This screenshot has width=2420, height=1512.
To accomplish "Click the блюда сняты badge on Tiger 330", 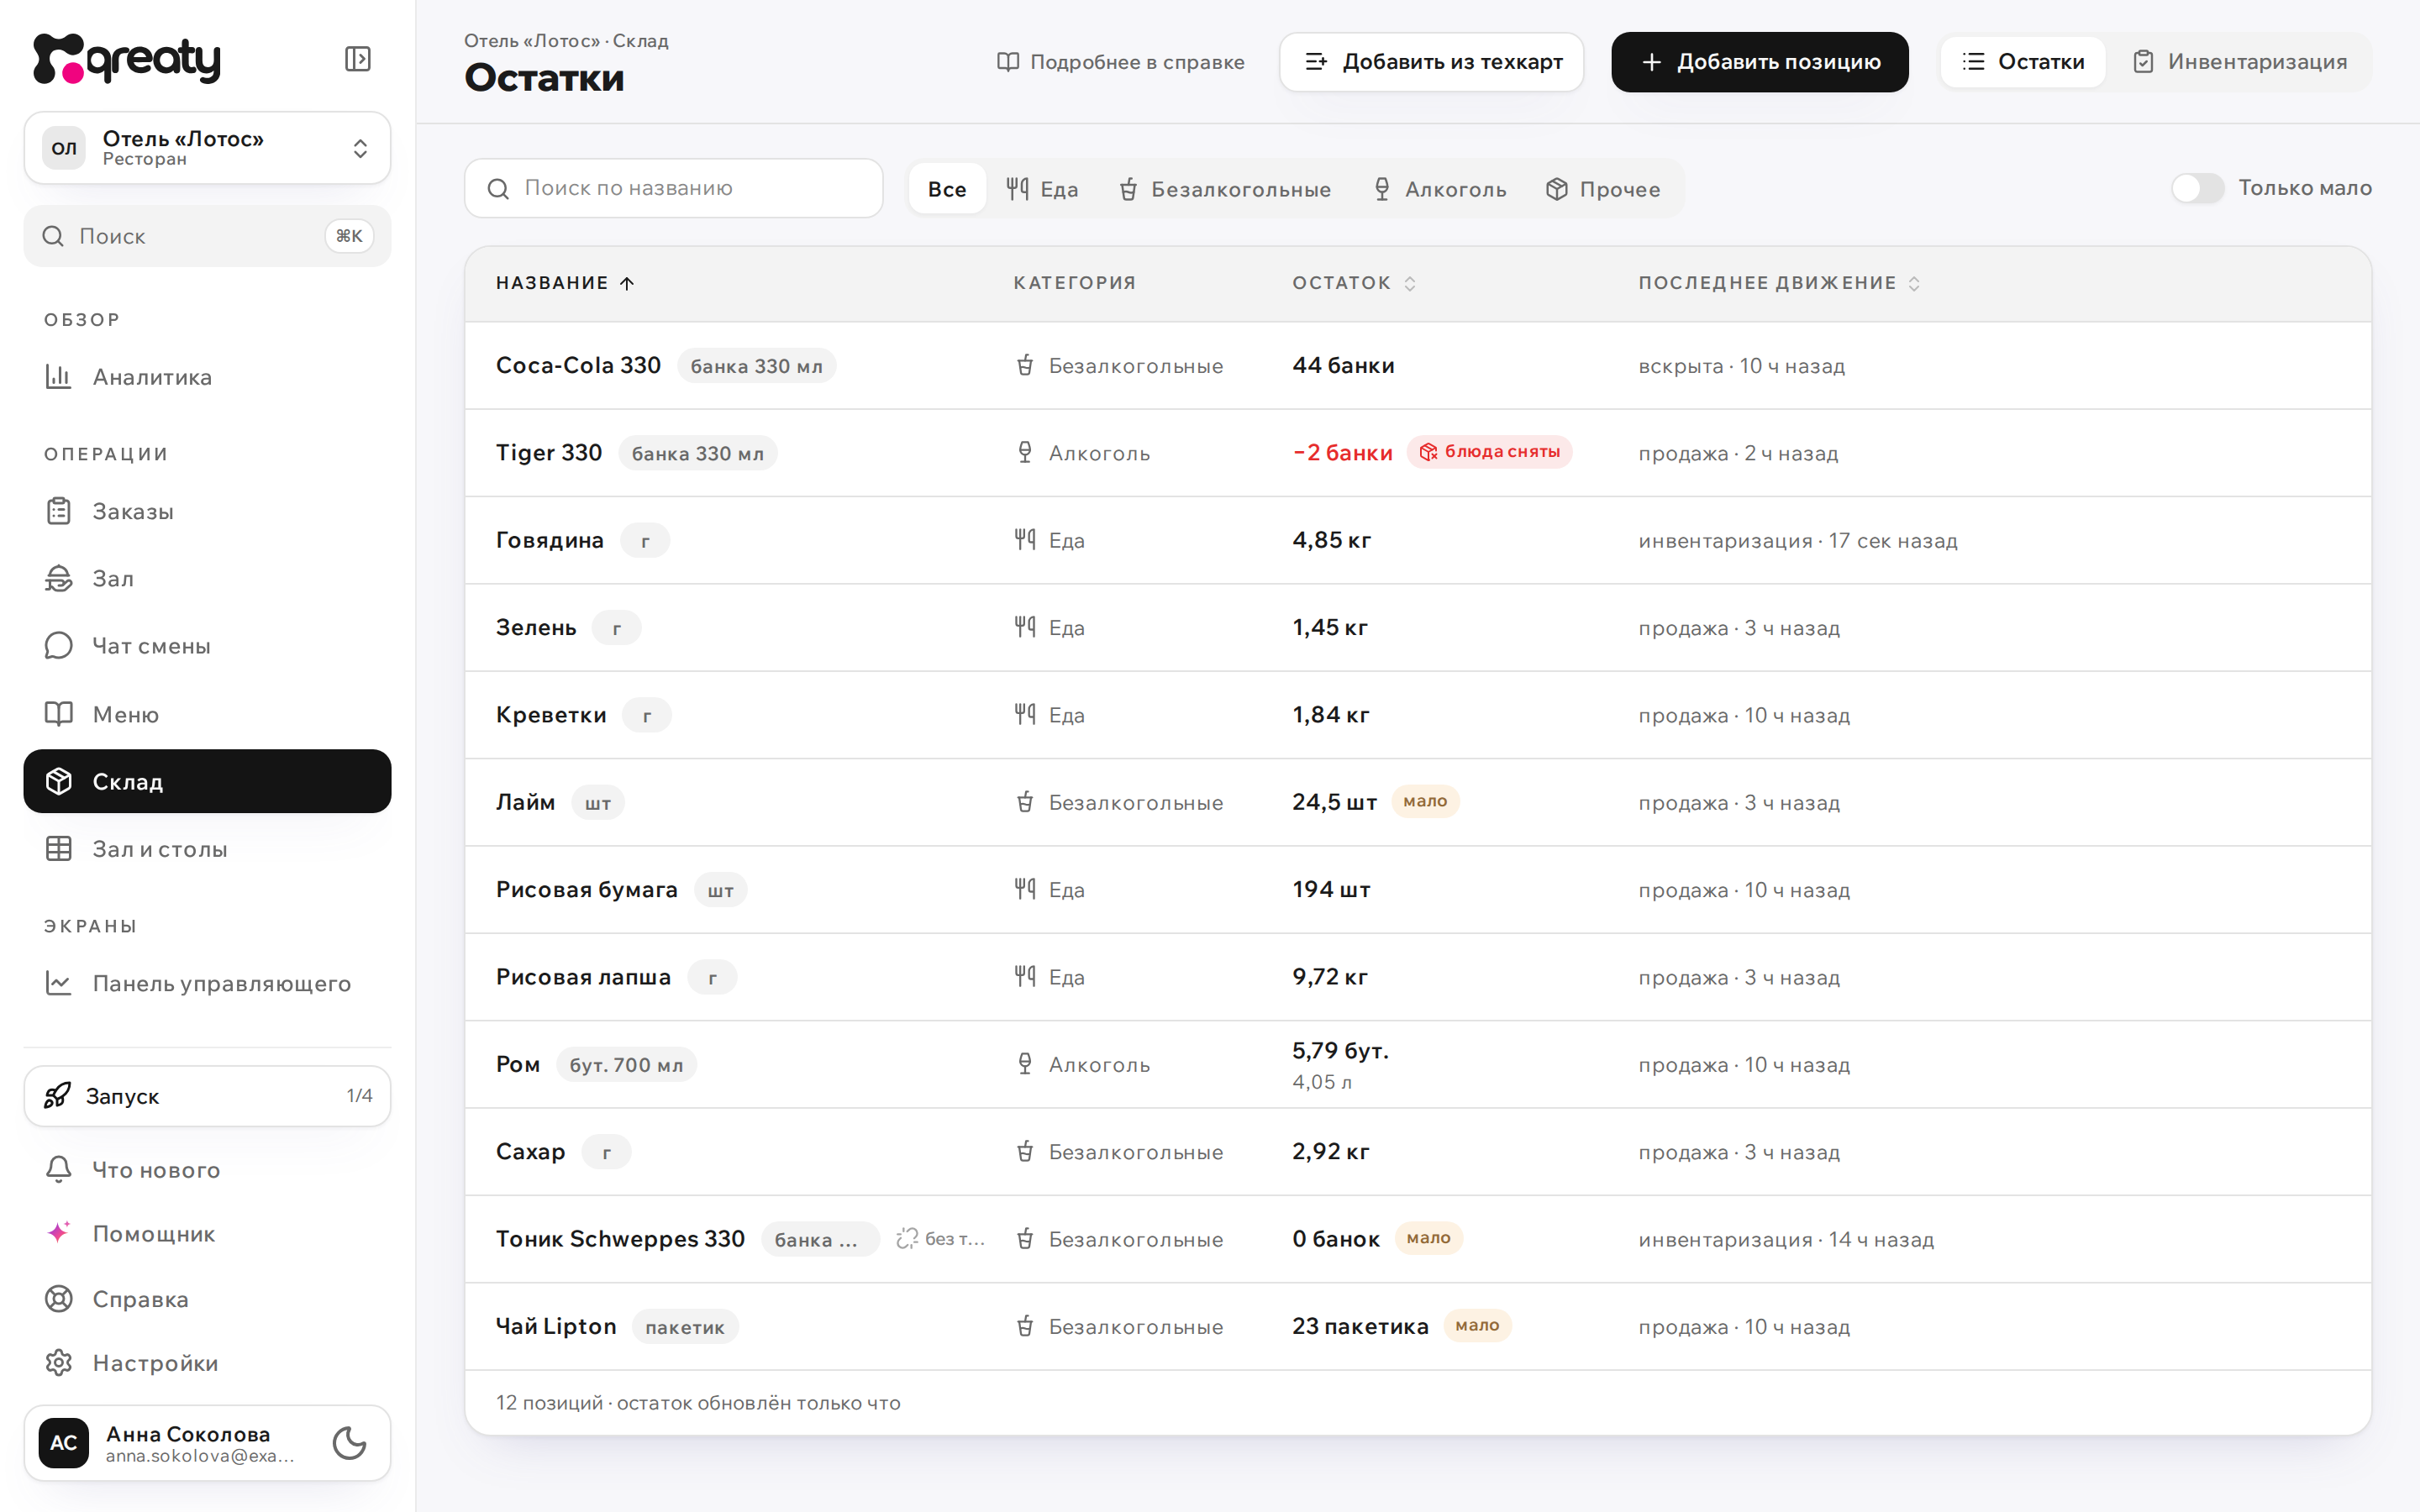I will (x=1489, y=452).
